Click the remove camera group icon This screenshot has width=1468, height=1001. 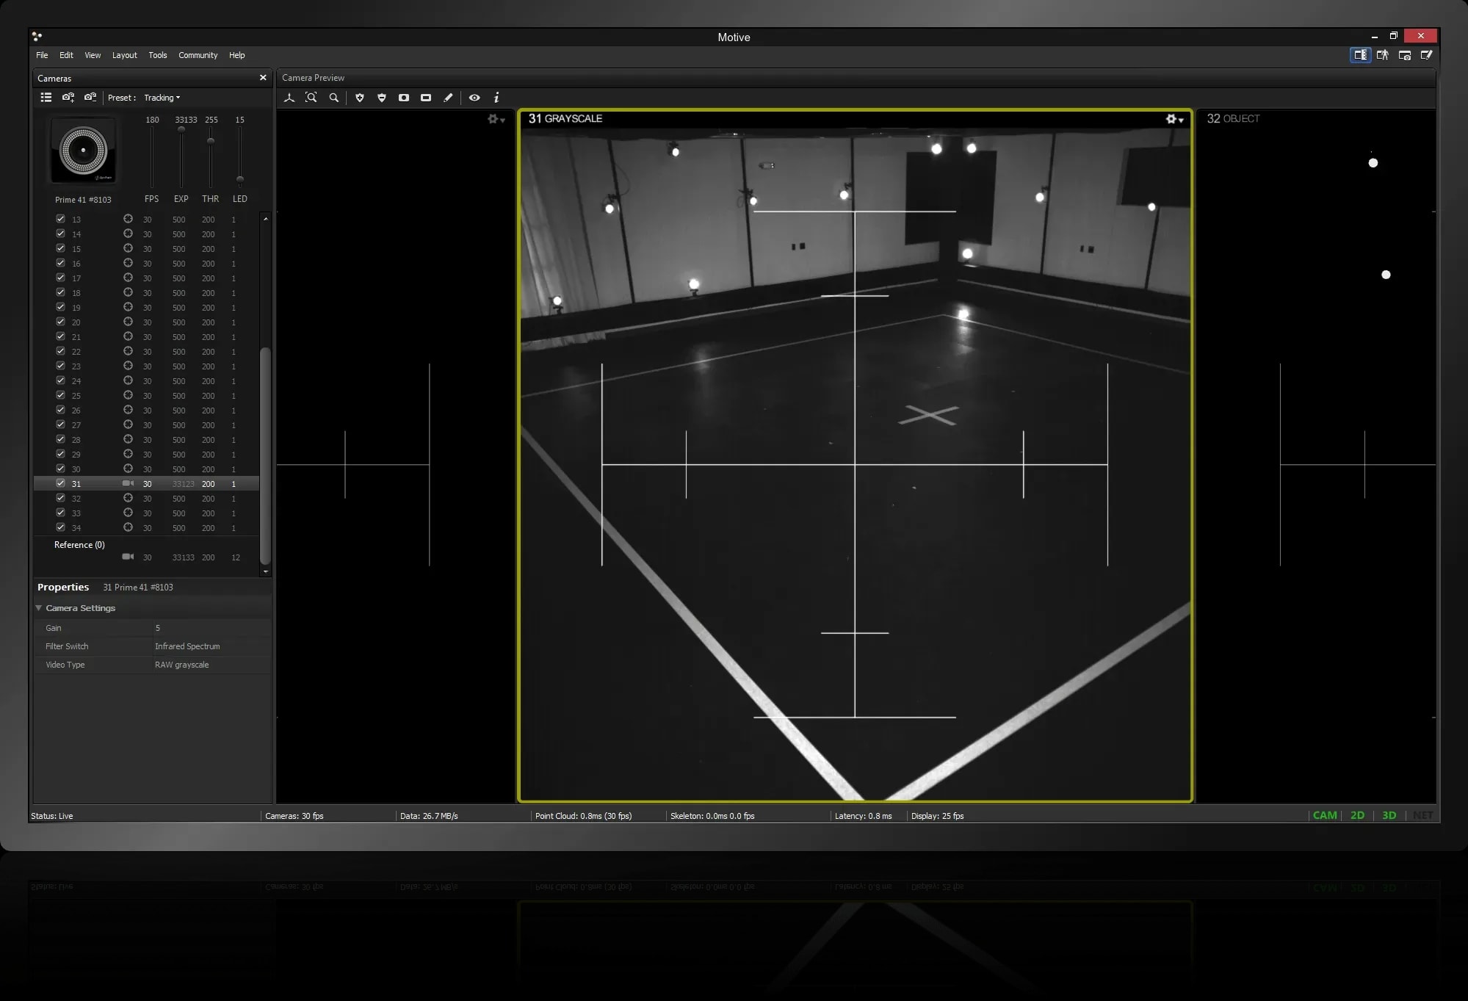[x=90, y=97]
